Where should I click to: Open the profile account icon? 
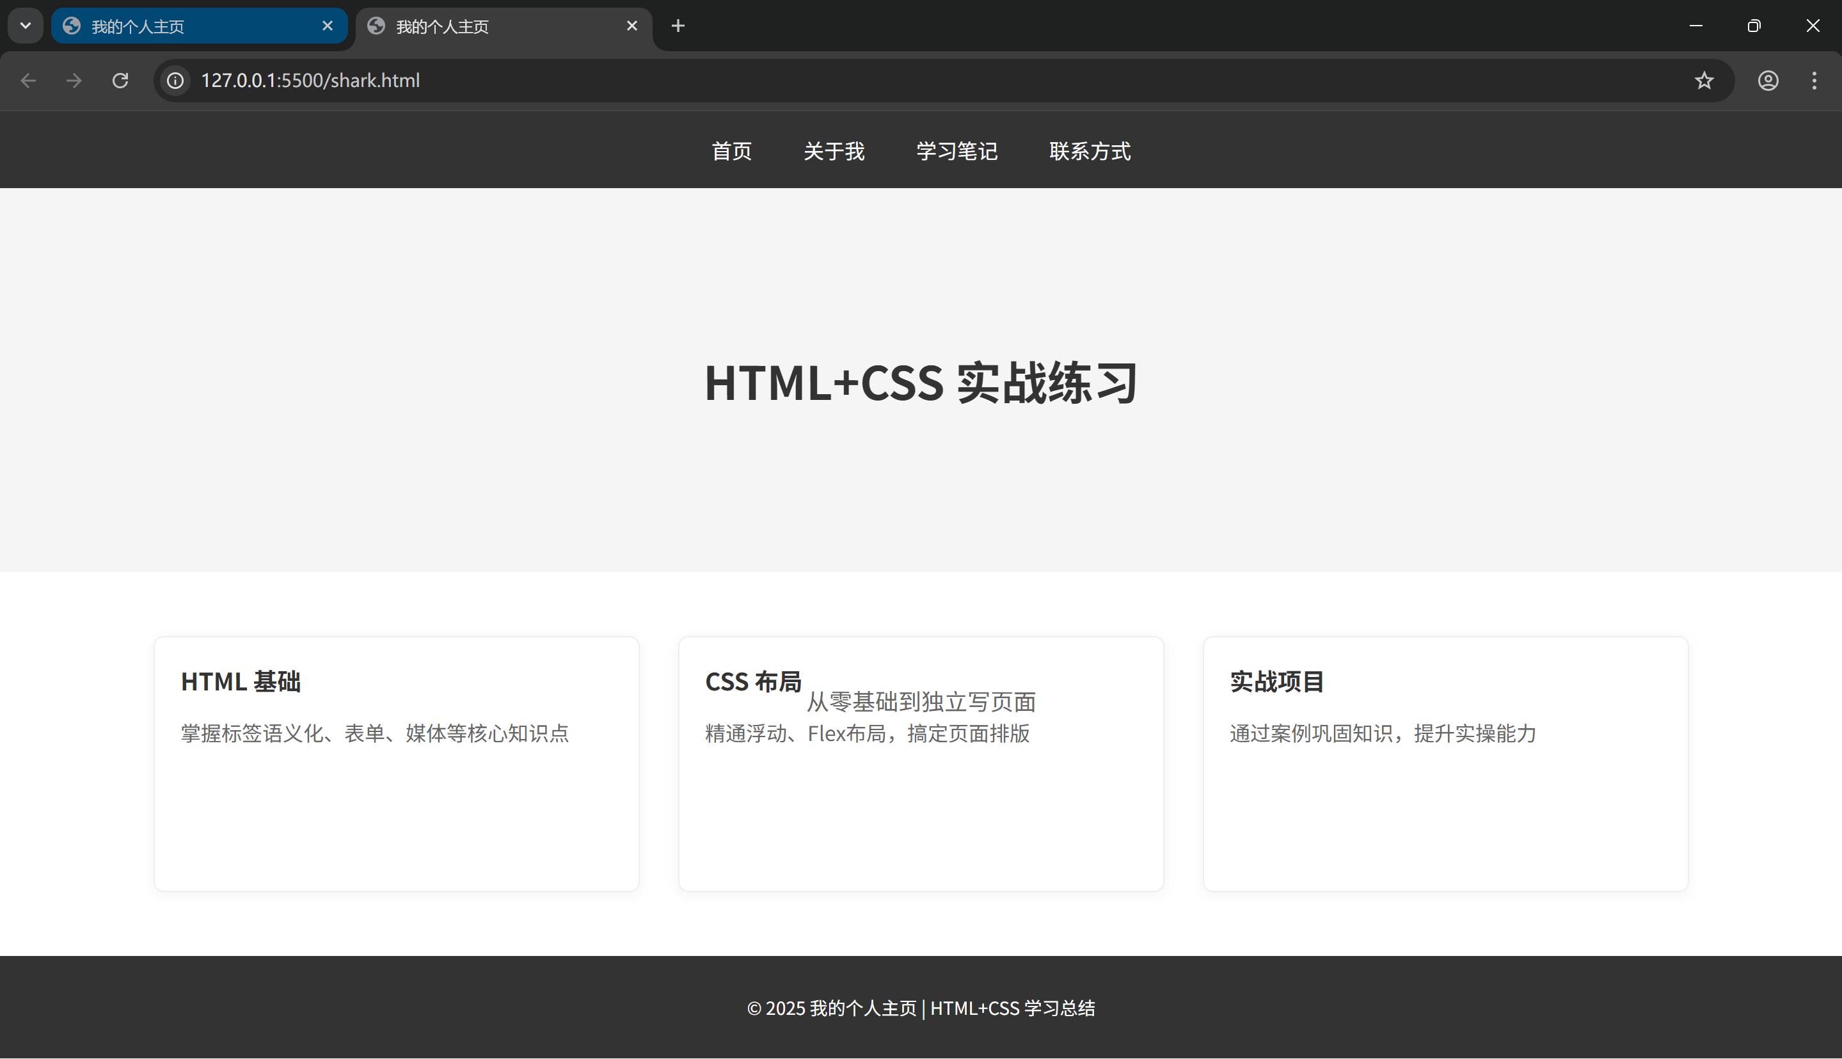(1768, 81)
